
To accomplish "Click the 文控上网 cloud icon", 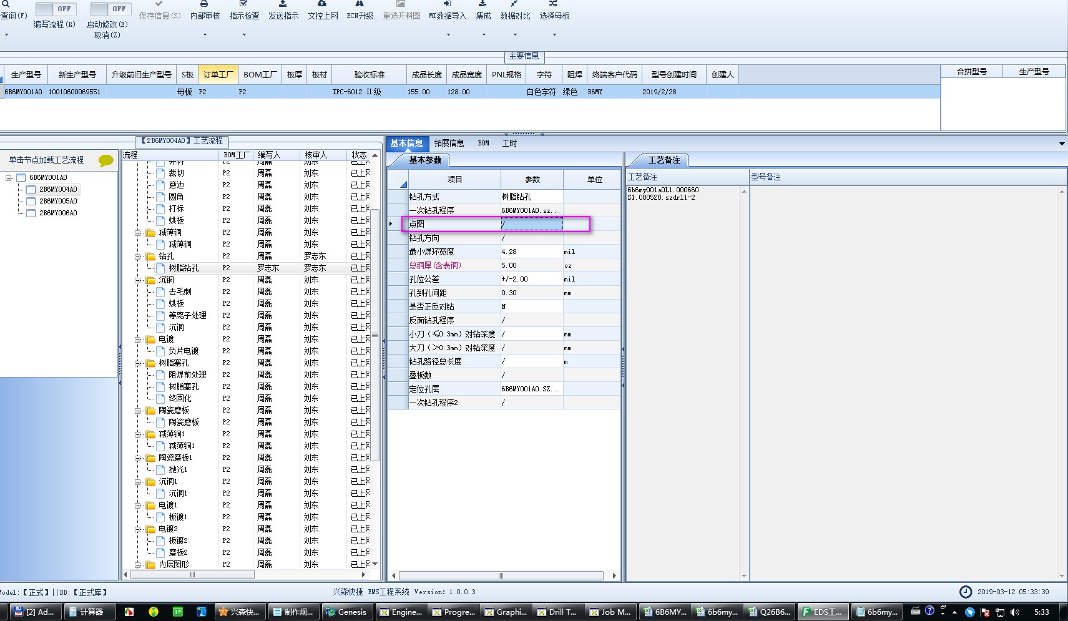I will click(322, 4).
